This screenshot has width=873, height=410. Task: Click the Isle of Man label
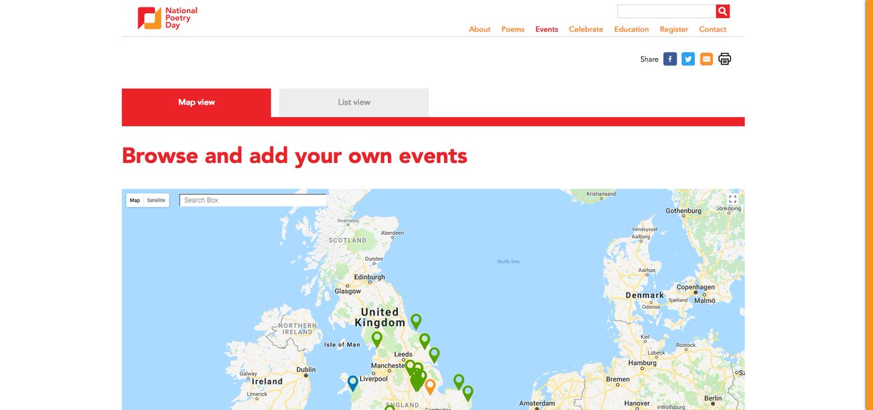(342, 345)
